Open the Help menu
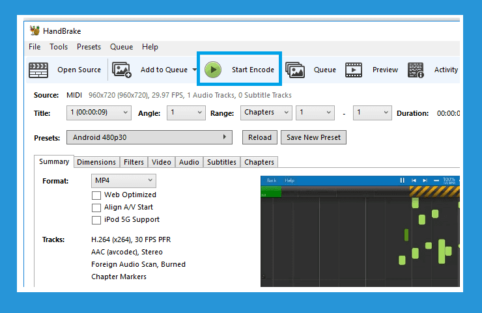The height and width of the screenshot is (313, 482). [x=150, y=47]
